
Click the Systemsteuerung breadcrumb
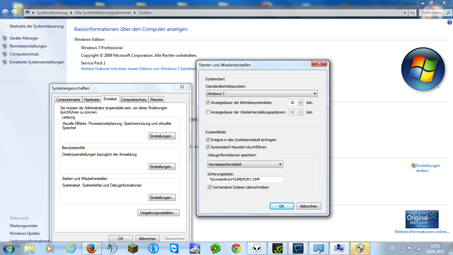click(52, 13)
